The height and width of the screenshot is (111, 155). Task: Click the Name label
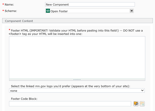pyautogui.click(x=9, y=5)
